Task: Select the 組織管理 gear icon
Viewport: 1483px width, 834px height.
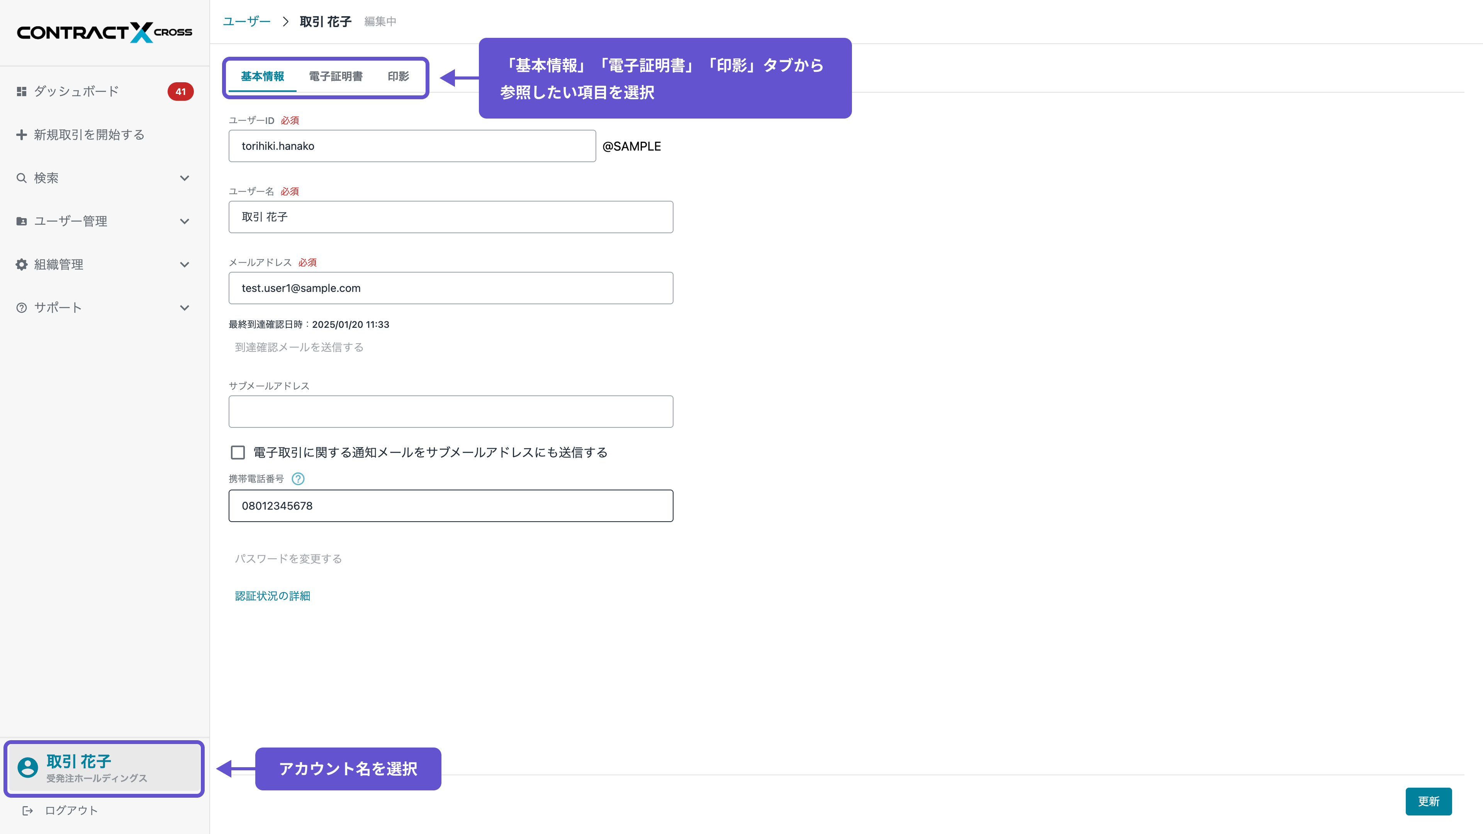Action: pyautogui.click(x=21, y=264)
